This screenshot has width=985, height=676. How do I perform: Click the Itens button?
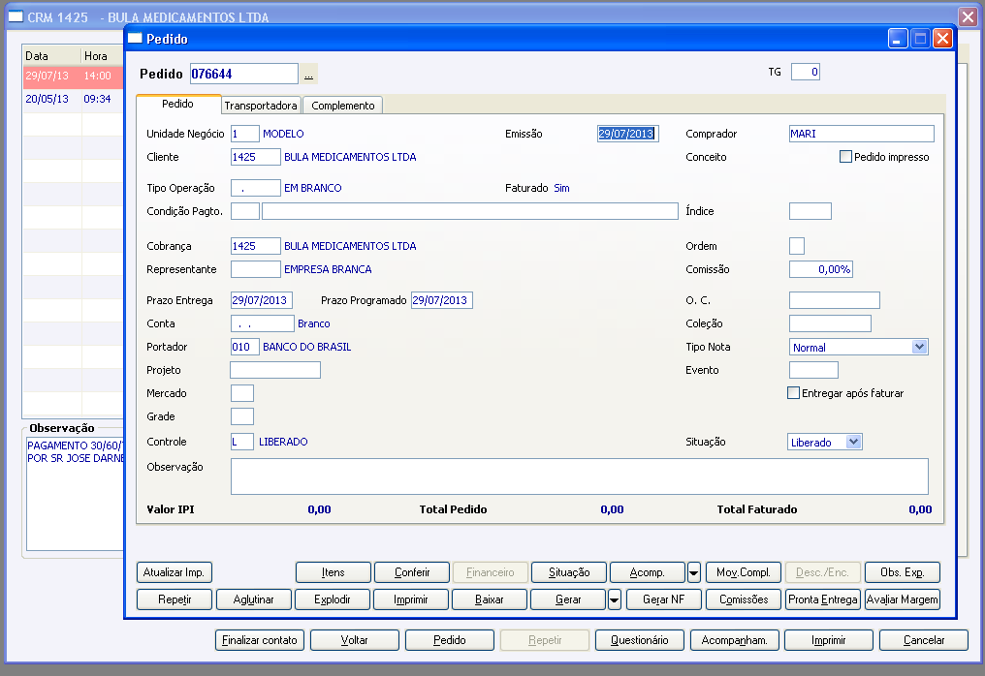click(334, 572)
